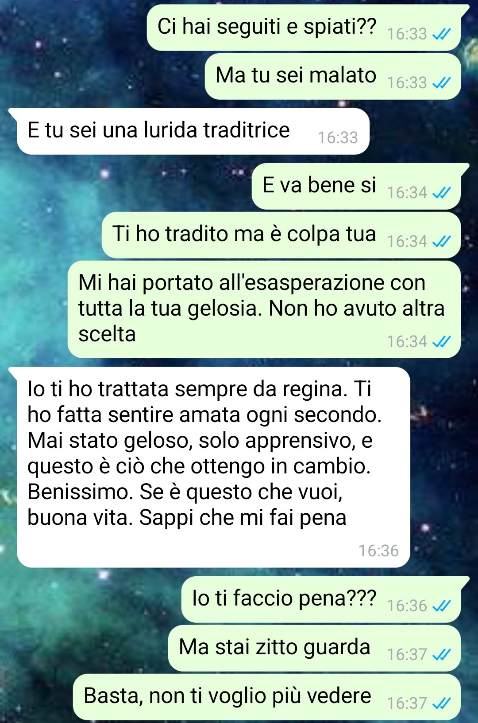Tap the 16:36 timestamp on the long received message

(378, 551)
